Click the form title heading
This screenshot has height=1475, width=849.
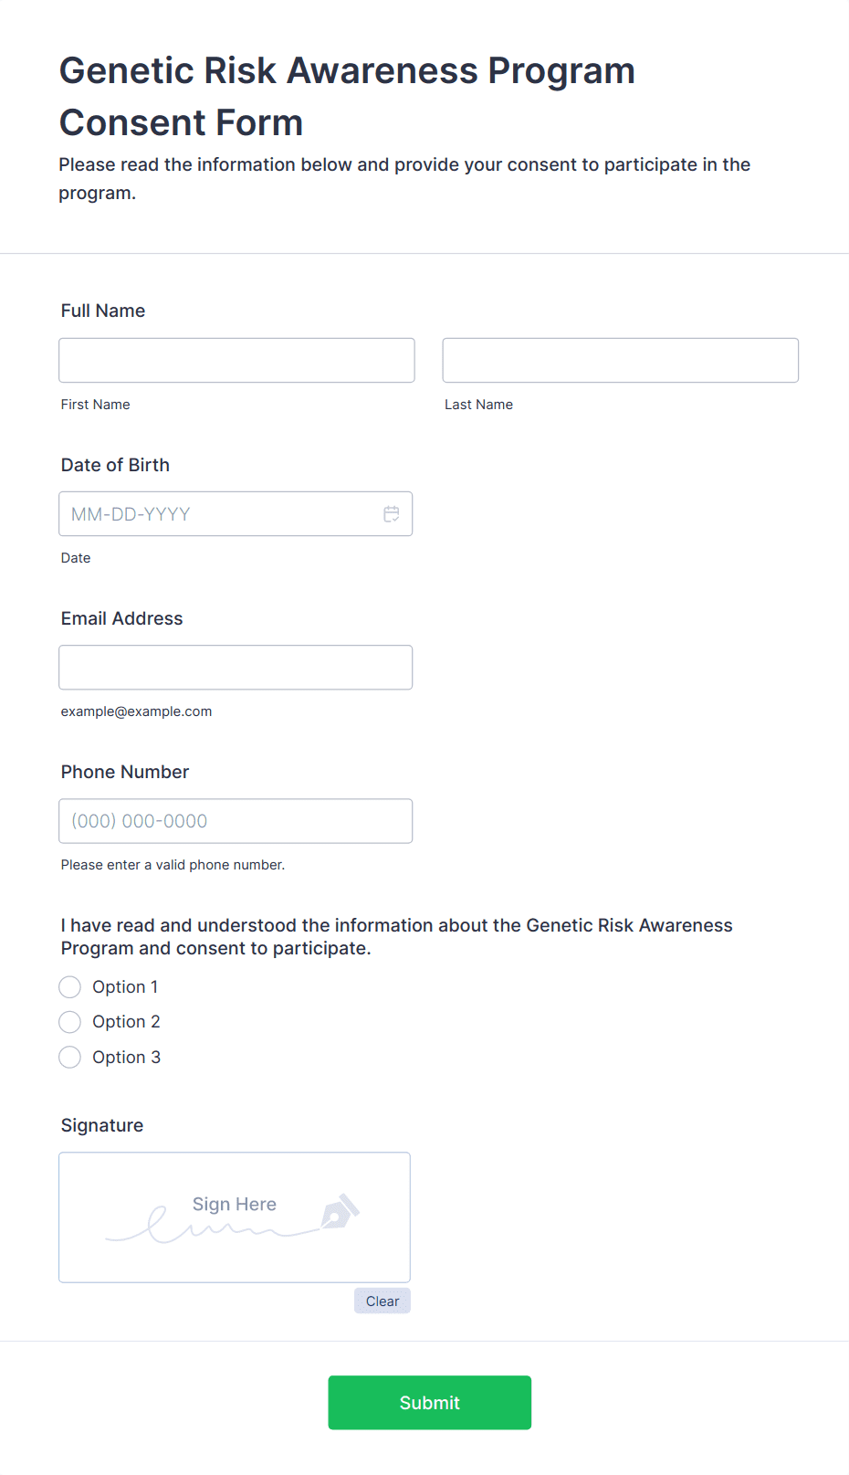coord(347,97)
